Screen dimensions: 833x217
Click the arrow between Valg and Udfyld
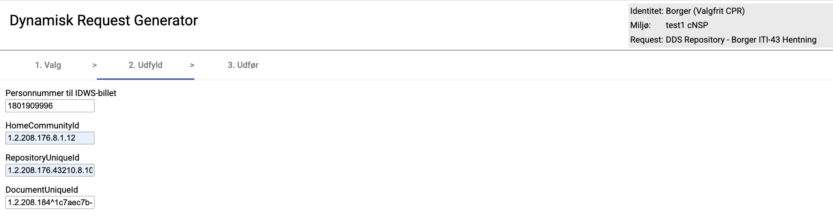(x=95, y=65)
